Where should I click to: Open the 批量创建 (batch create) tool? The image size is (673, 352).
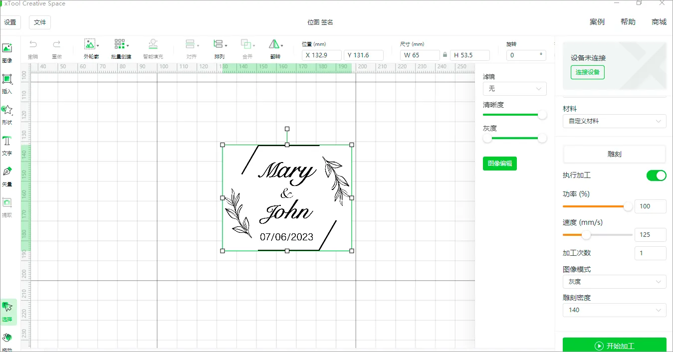tap(121, 49)
